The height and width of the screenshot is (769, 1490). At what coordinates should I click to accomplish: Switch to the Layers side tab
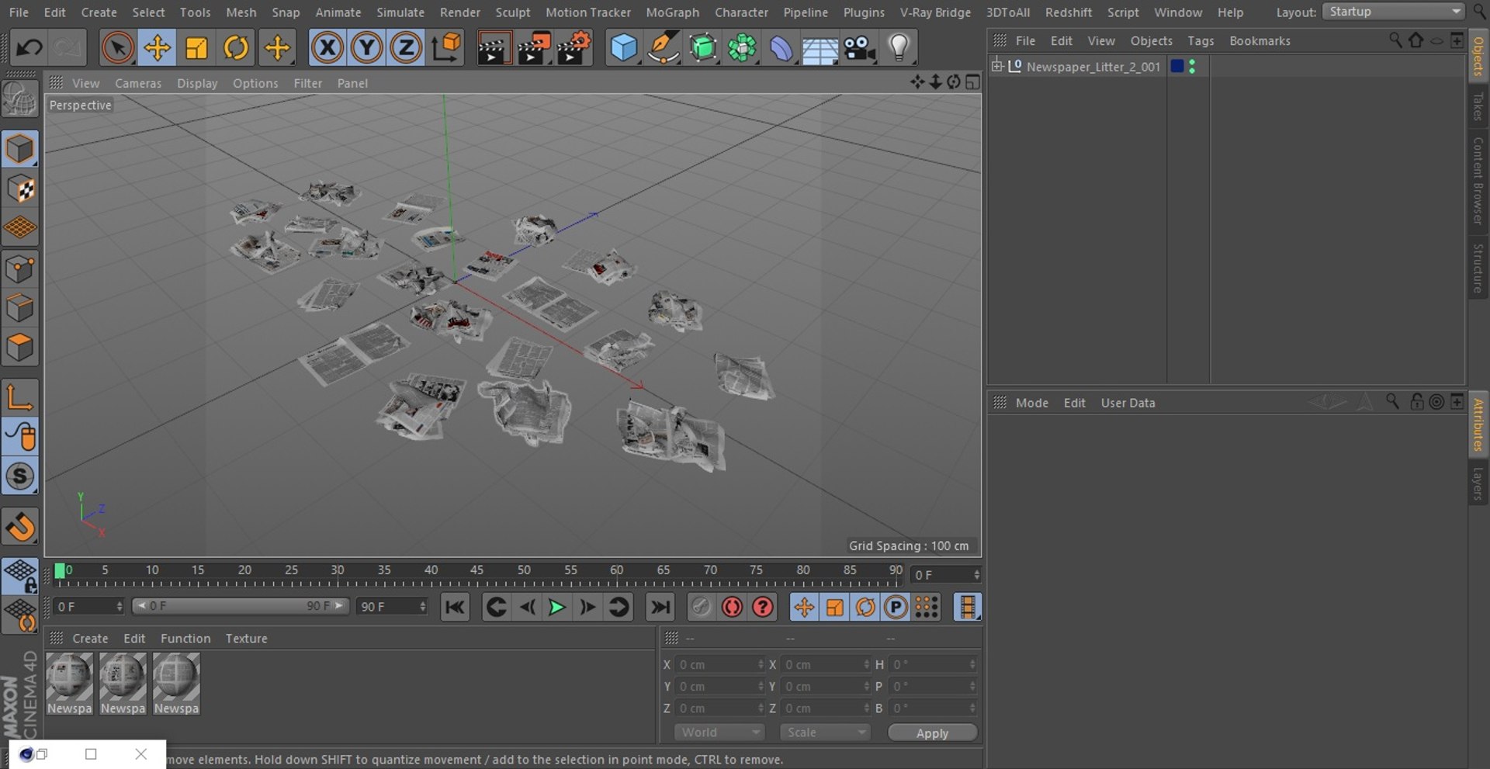tap(1478, 483)
